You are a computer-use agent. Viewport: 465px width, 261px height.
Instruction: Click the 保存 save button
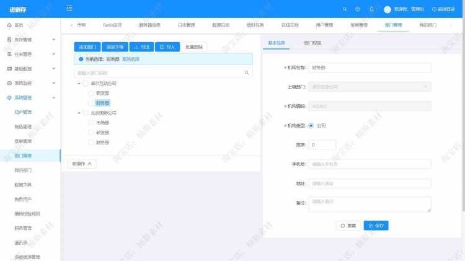(376, 226)
